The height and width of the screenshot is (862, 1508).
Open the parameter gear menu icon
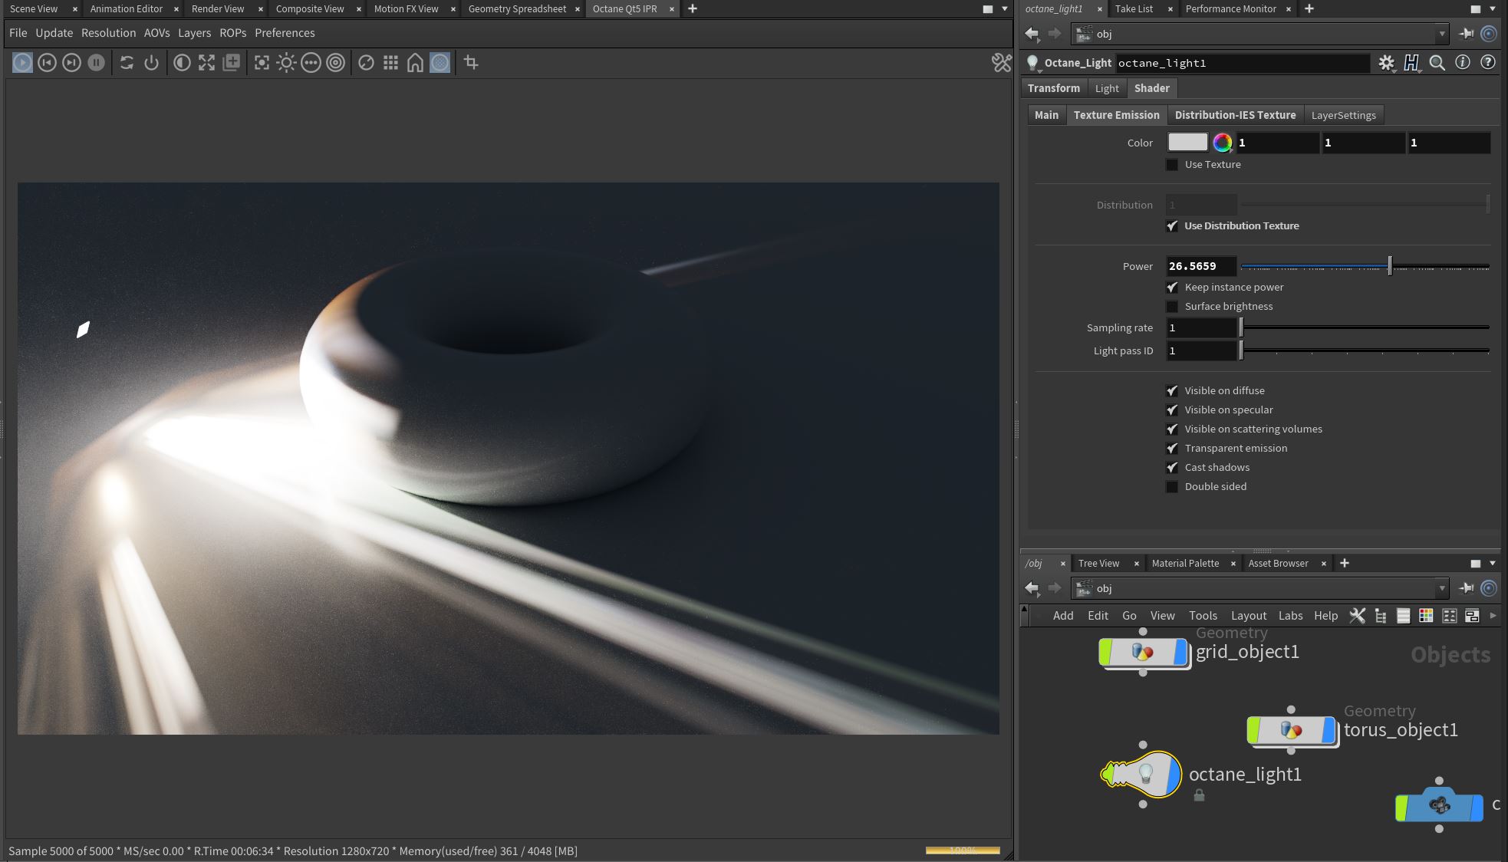[1386, 63]
